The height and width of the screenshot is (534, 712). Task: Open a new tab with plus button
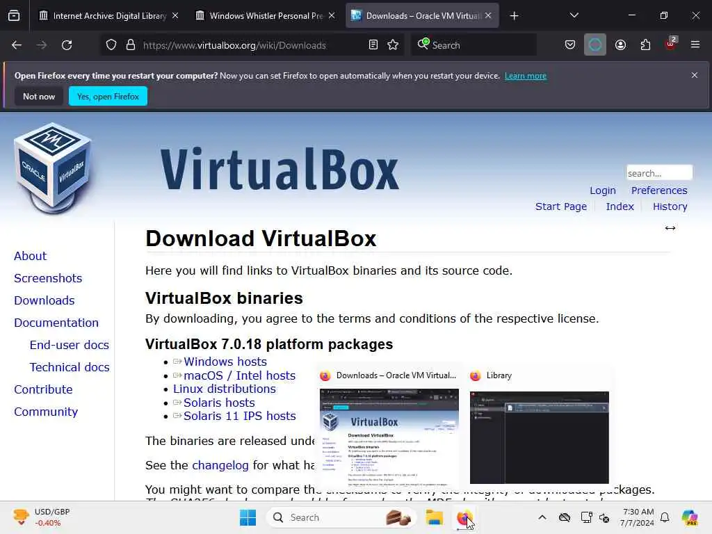(514, 16)
